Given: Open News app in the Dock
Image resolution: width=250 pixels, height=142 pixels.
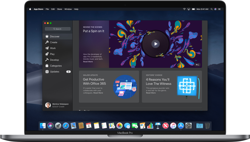Looking at the screenshot, I should pyautogui.click(x=165, y=126).
